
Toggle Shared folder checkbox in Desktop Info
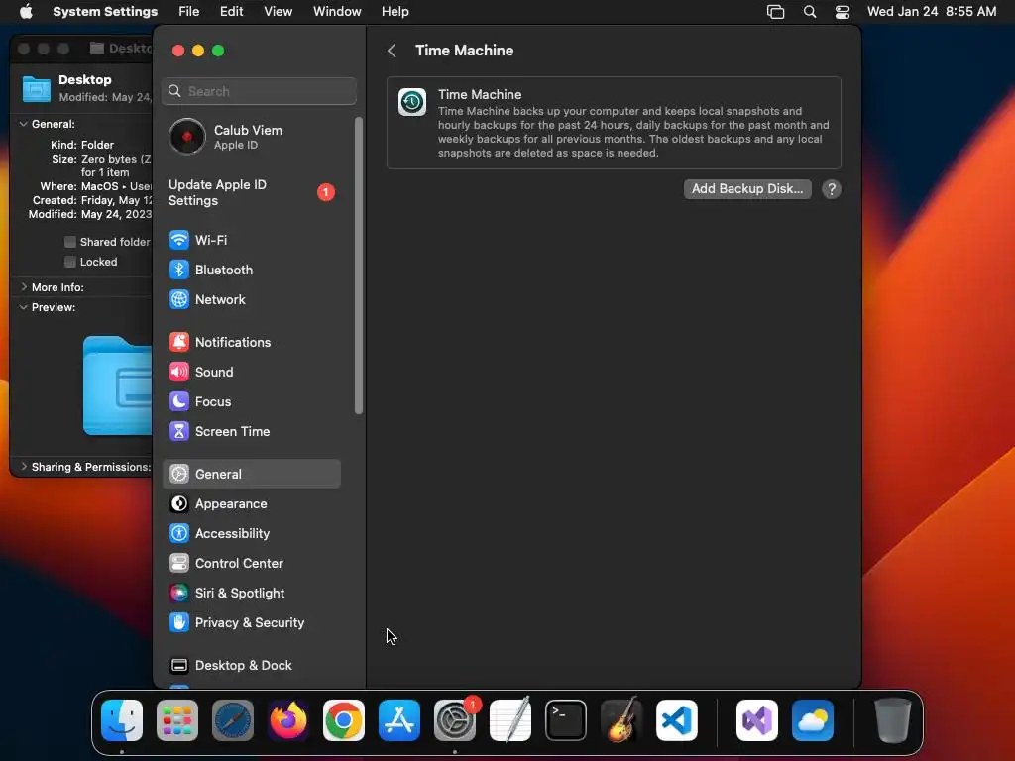pos(70,242)
